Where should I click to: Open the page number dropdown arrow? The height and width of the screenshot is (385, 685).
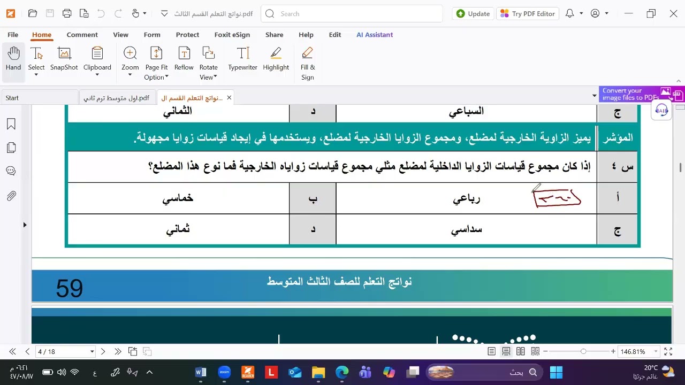(92, 351)
